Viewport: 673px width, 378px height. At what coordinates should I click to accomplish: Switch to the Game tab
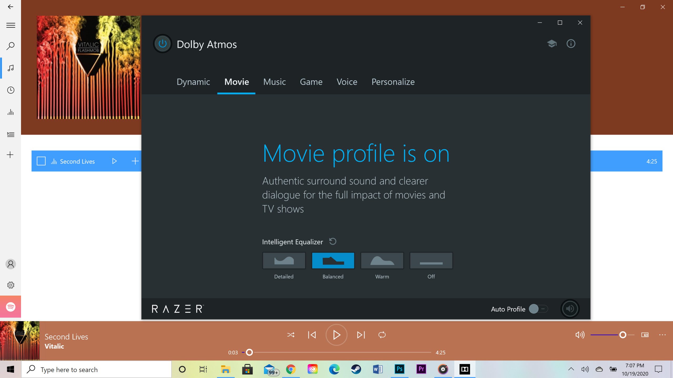click(x=311, y=82)
